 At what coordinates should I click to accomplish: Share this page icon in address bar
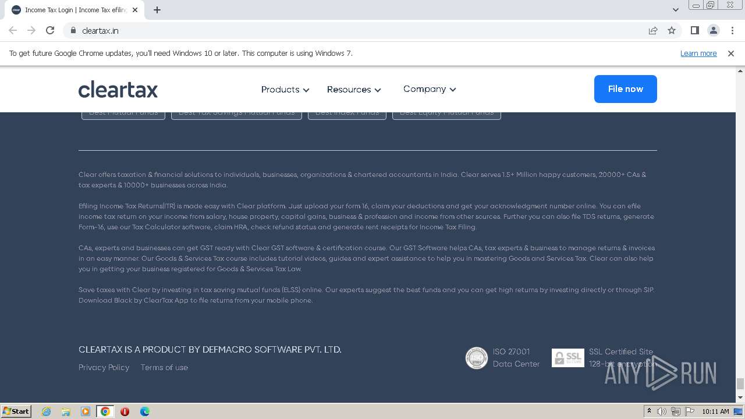point(653,30)
